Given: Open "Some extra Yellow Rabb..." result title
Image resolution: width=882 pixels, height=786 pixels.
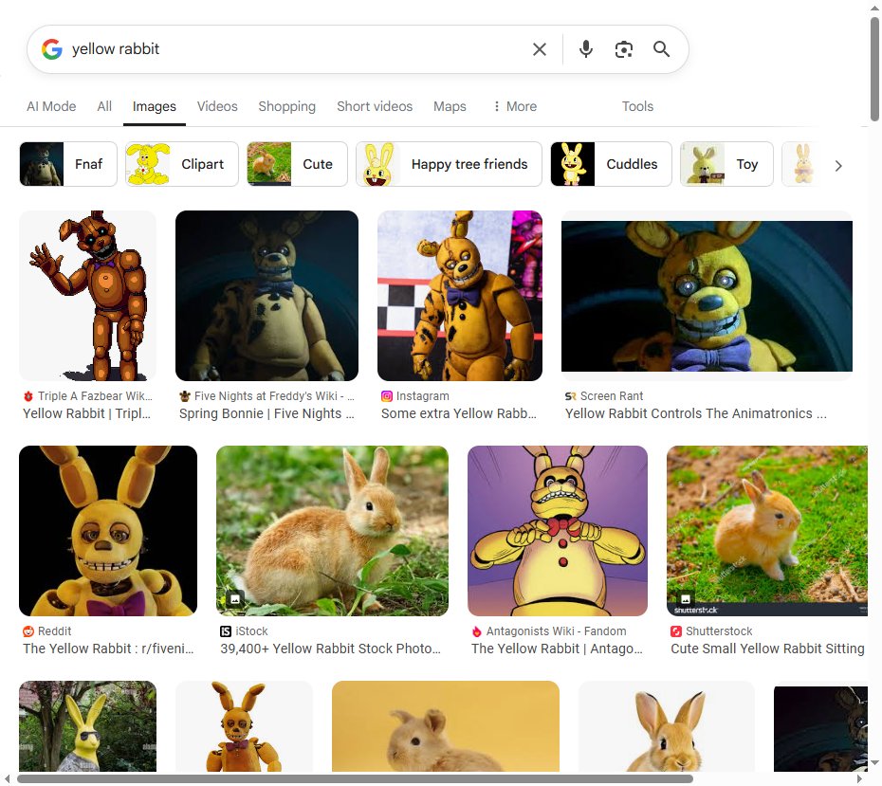Looking at the screenshot, I should (458, 413).
